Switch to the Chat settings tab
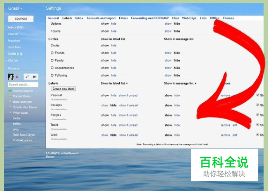The height and width of the screenshot is (191, 268). [x=175, y=18]
